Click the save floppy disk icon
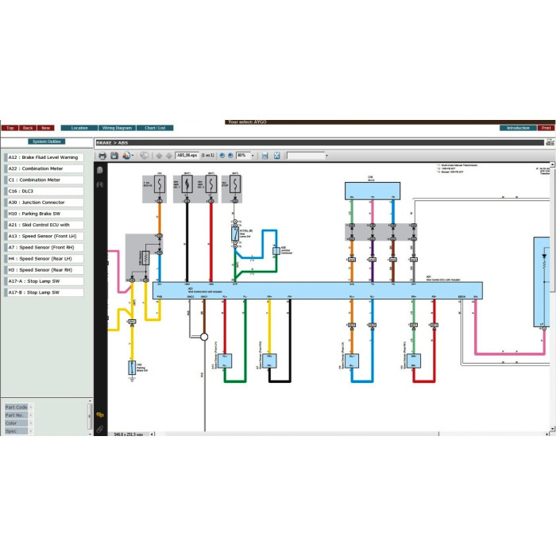Screen dimensions: 556x556 114,156
